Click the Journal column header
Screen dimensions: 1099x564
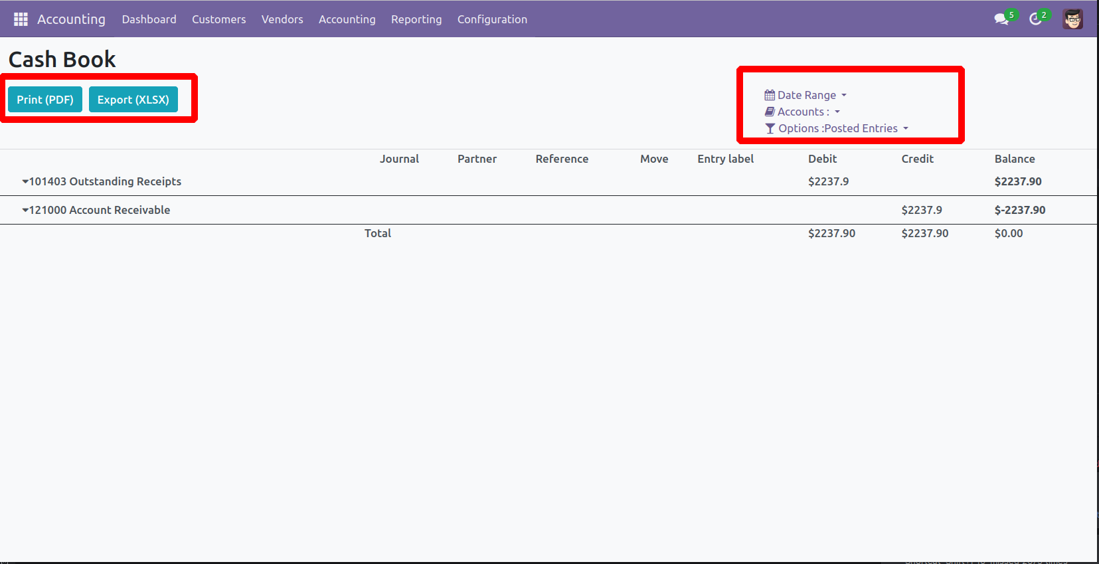399,159
